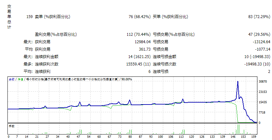Image resolution: width=272 pixels, height=140 pixels.
Task: Click the blue 余额 chart legend
Action: 12,79
